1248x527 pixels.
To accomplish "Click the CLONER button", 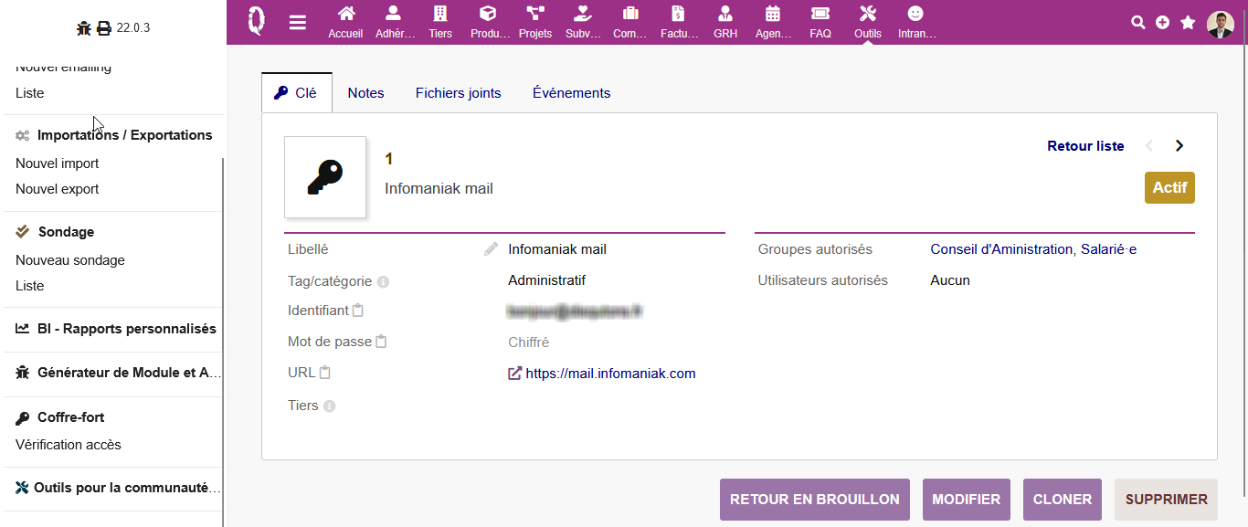I will pos(1063,500).
